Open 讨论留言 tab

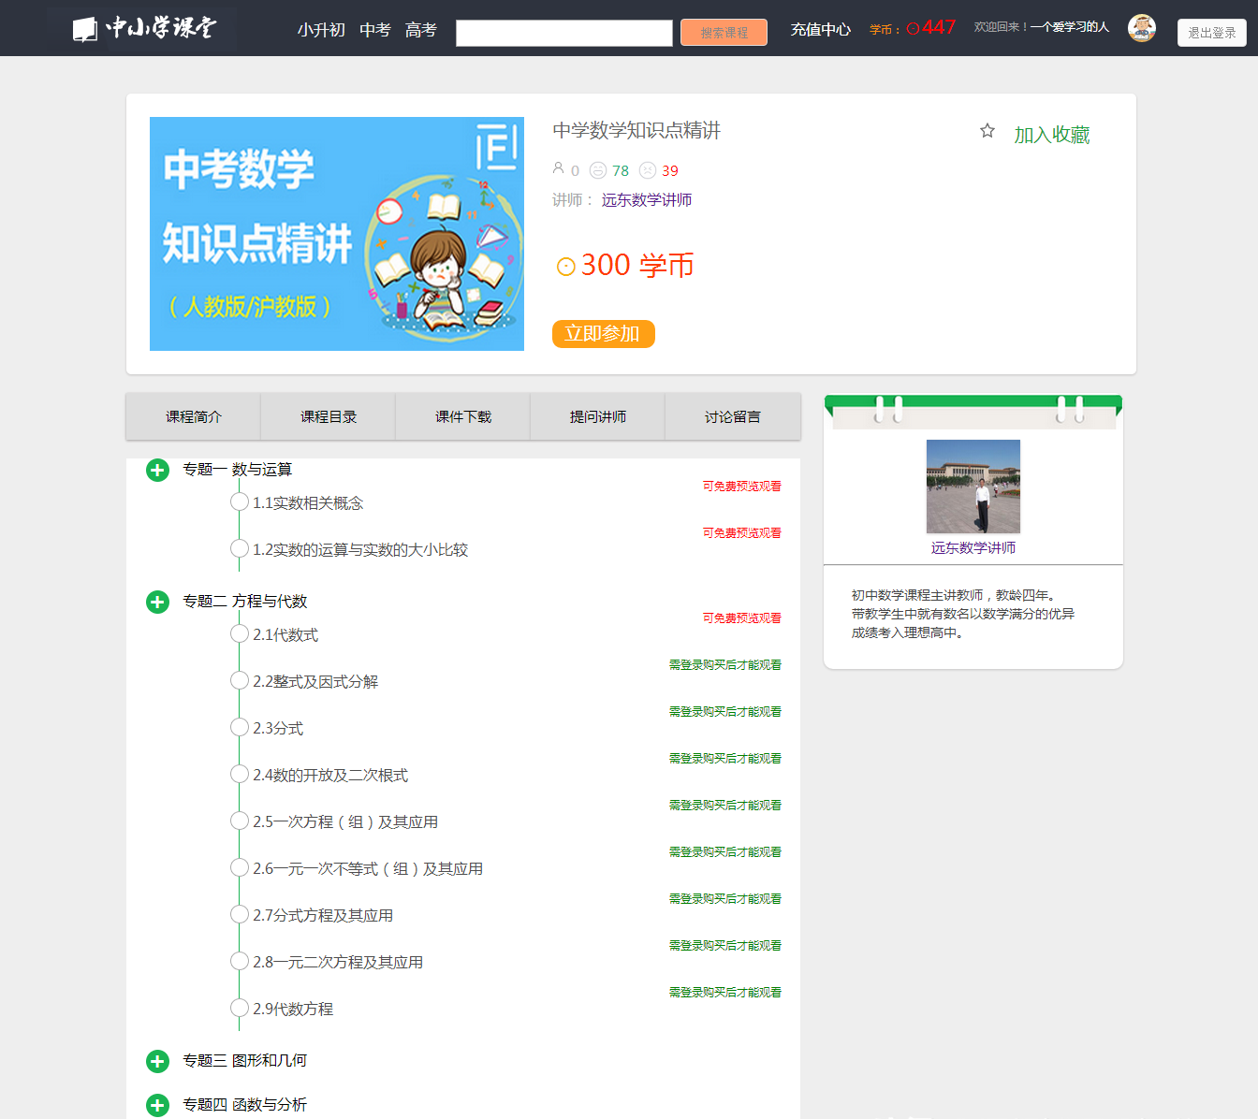733,416
